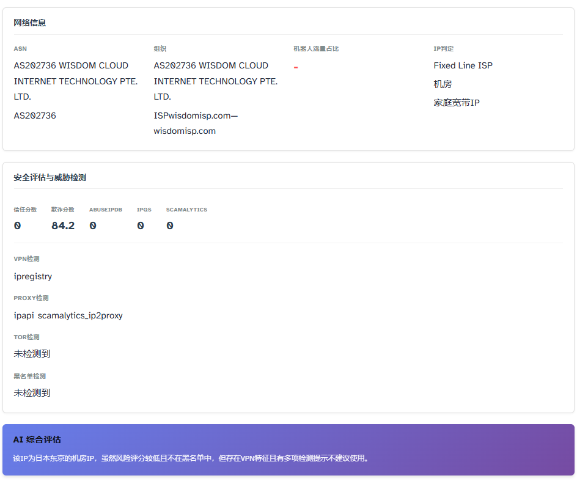Click the 机房 tag under IP判定

tap(443, 84)
